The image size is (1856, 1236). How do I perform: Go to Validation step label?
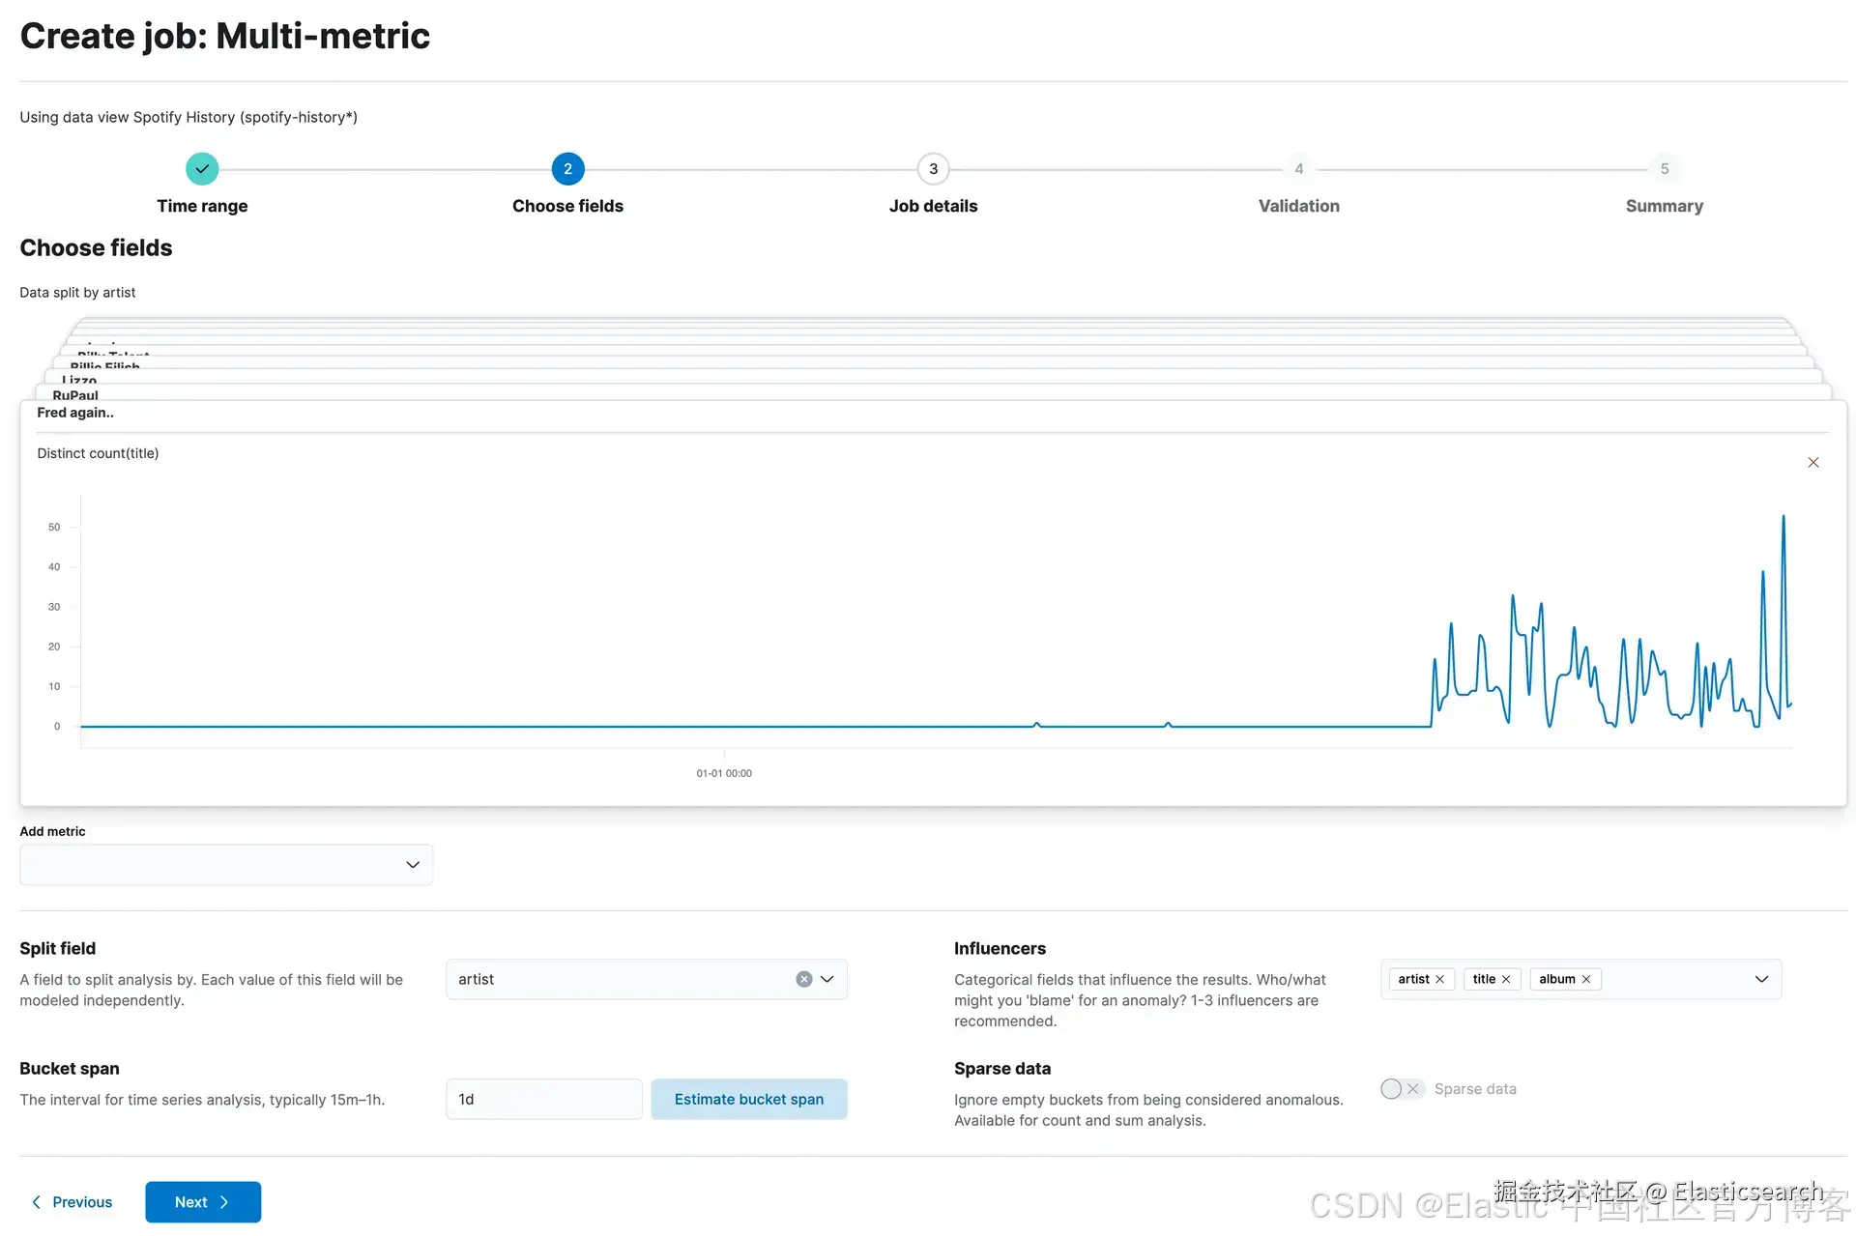pyautogui.click(x=1298, y=206)
